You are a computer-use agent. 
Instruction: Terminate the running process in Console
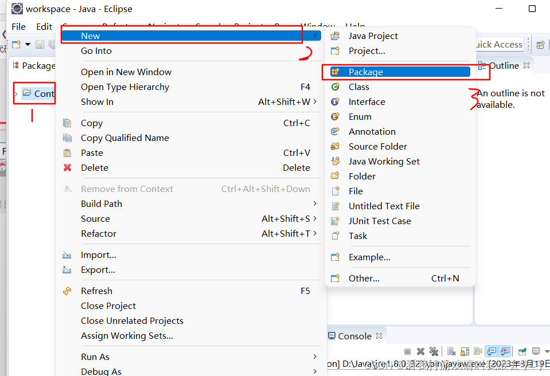(x=408, y=351)
